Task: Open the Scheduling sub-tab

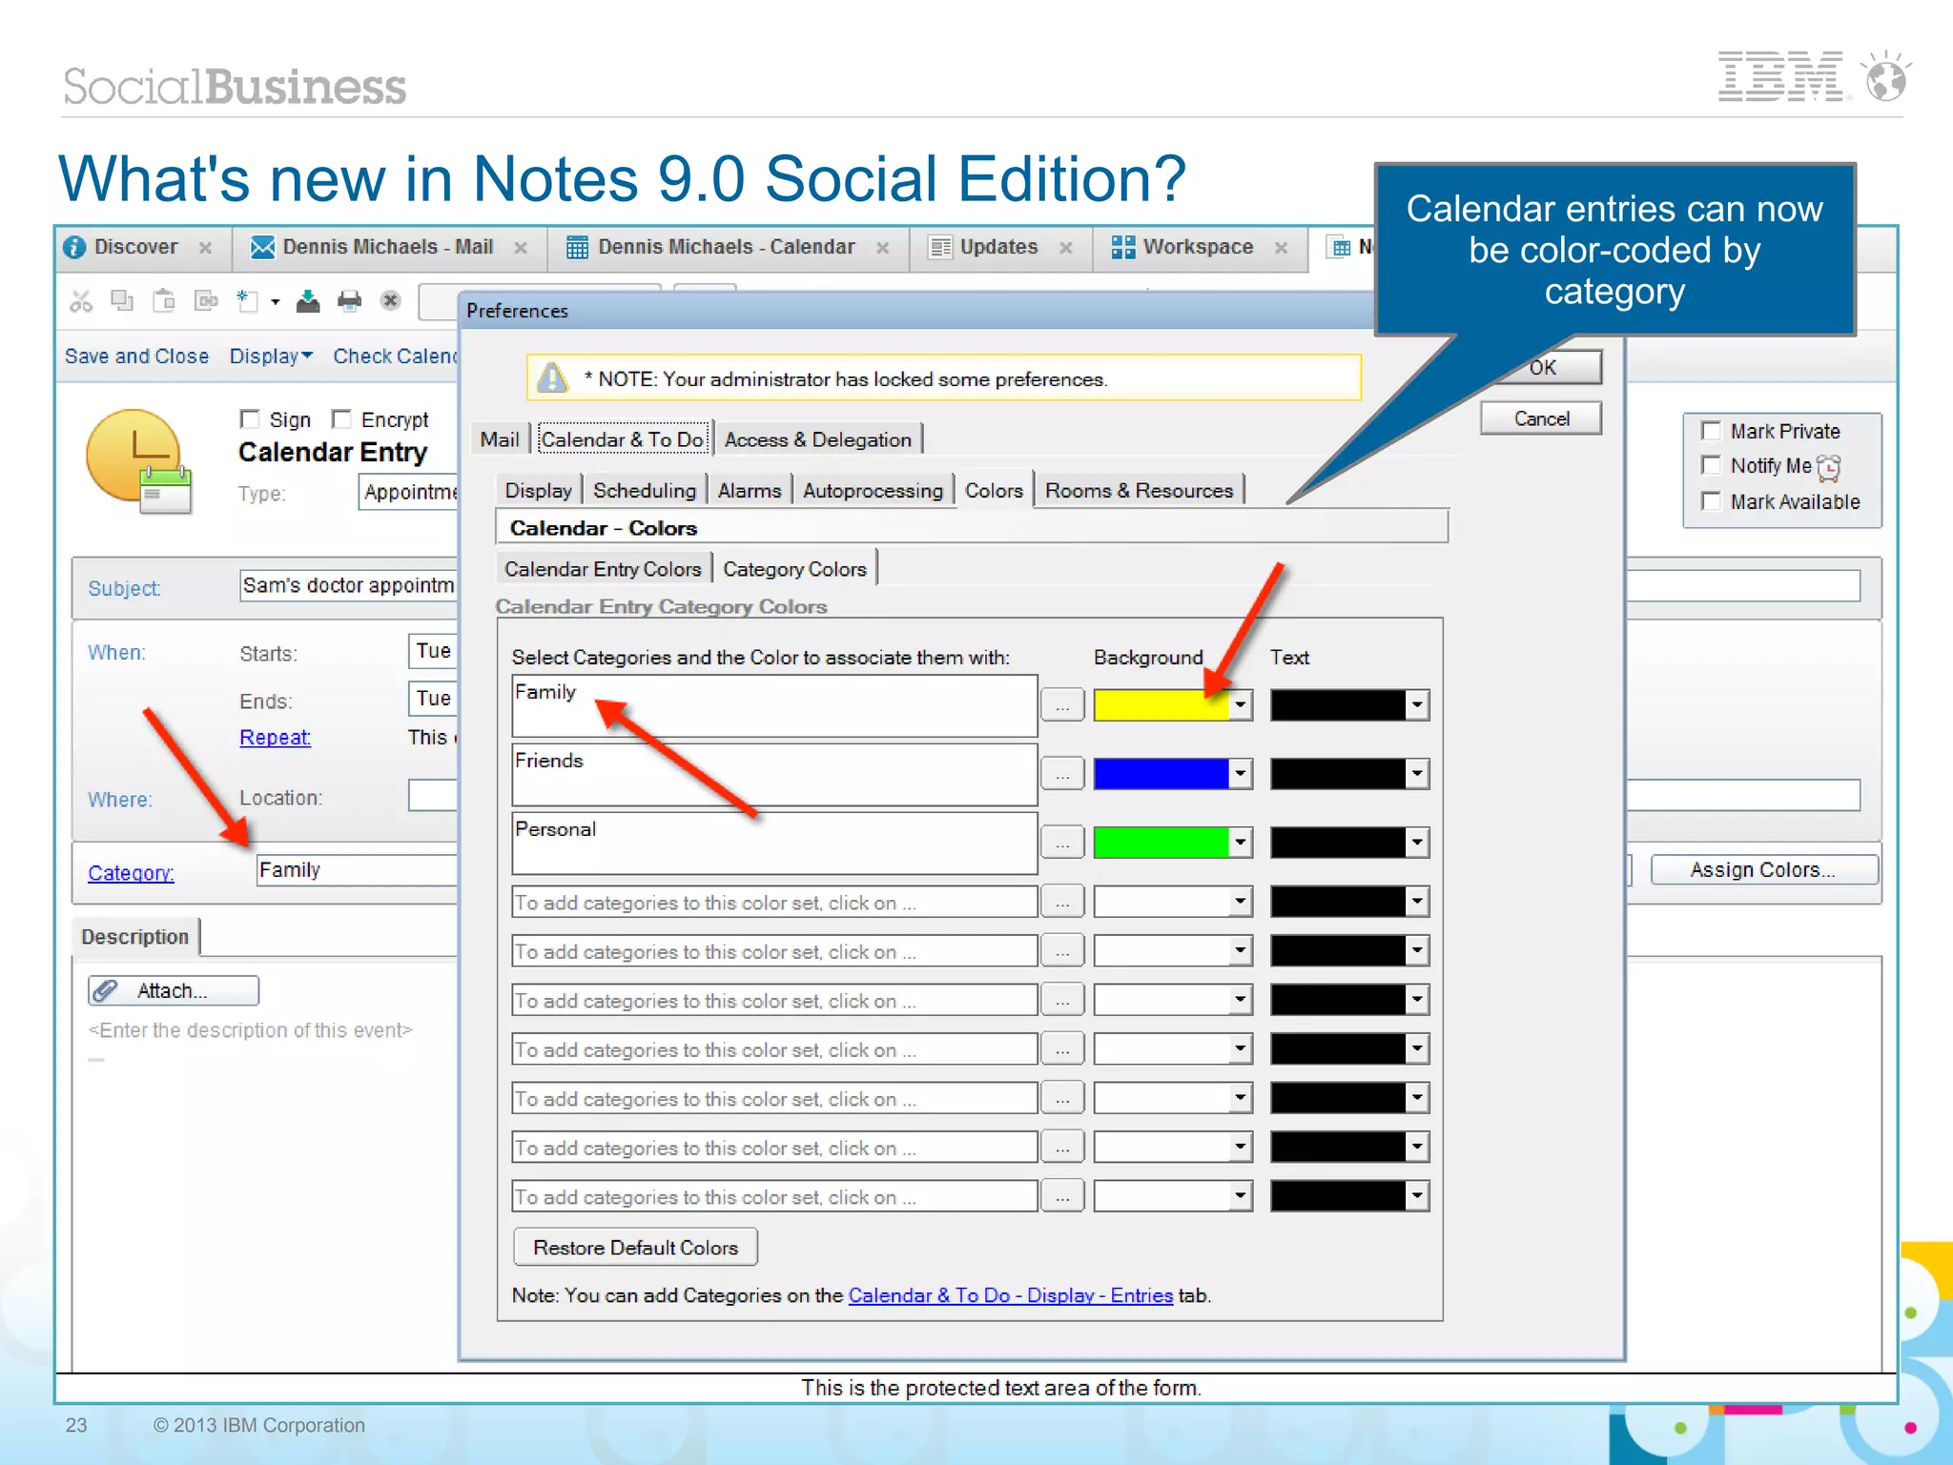Action: [x=645, y=491]
